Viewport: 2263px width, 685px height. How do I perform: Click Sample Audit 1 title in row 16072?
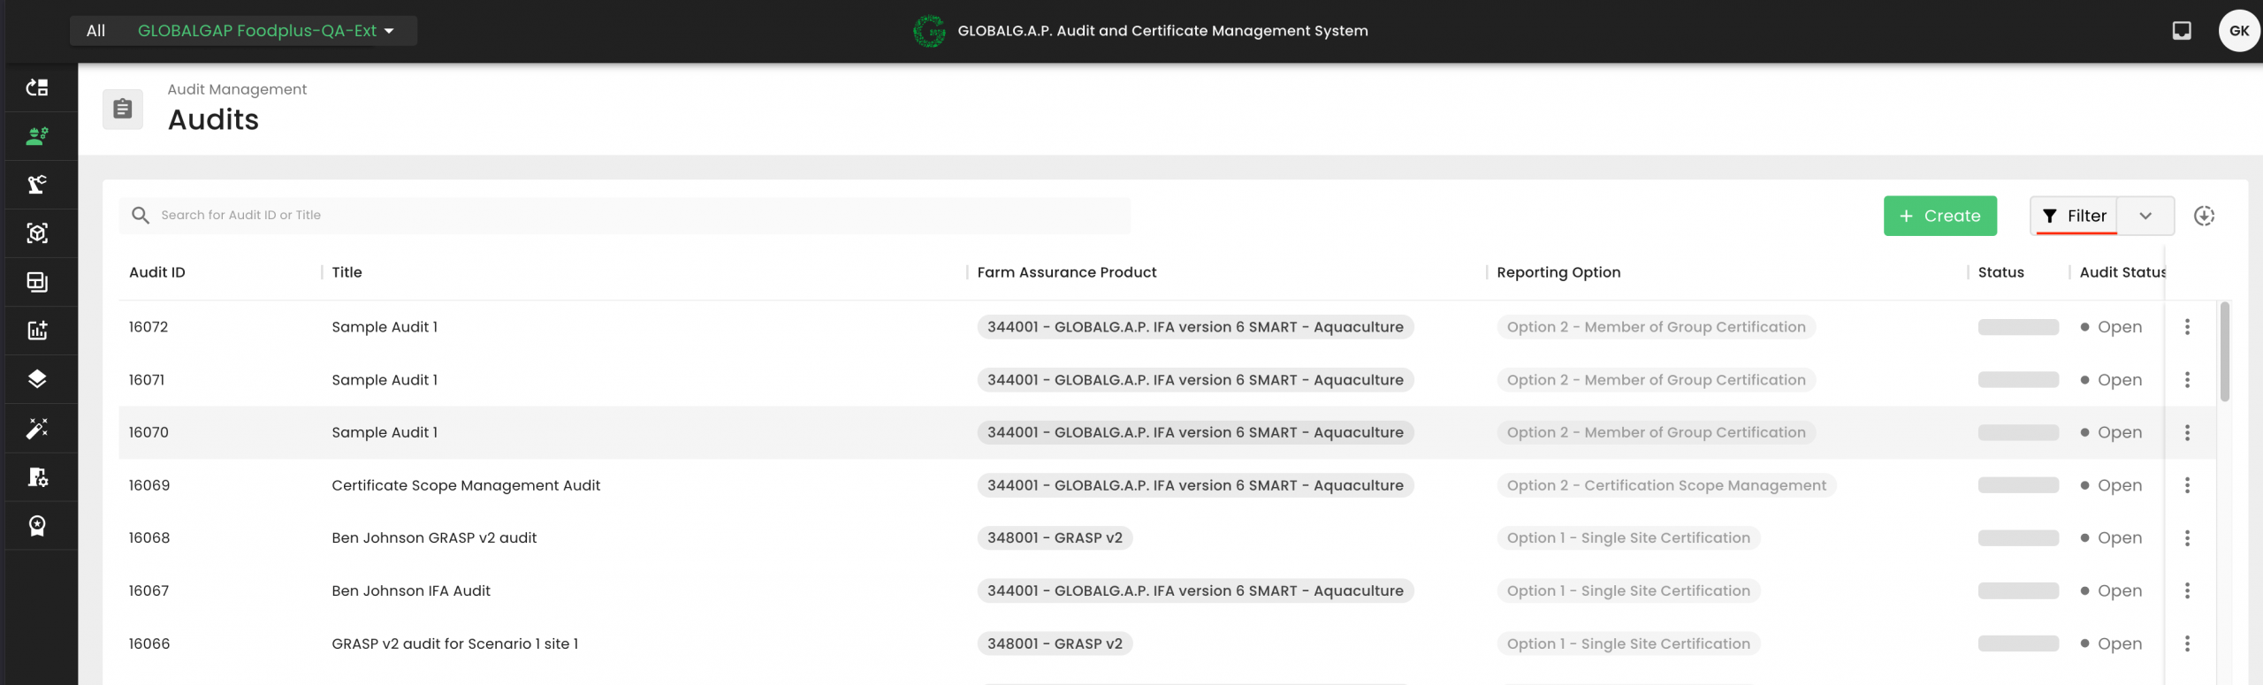[385, 327]
